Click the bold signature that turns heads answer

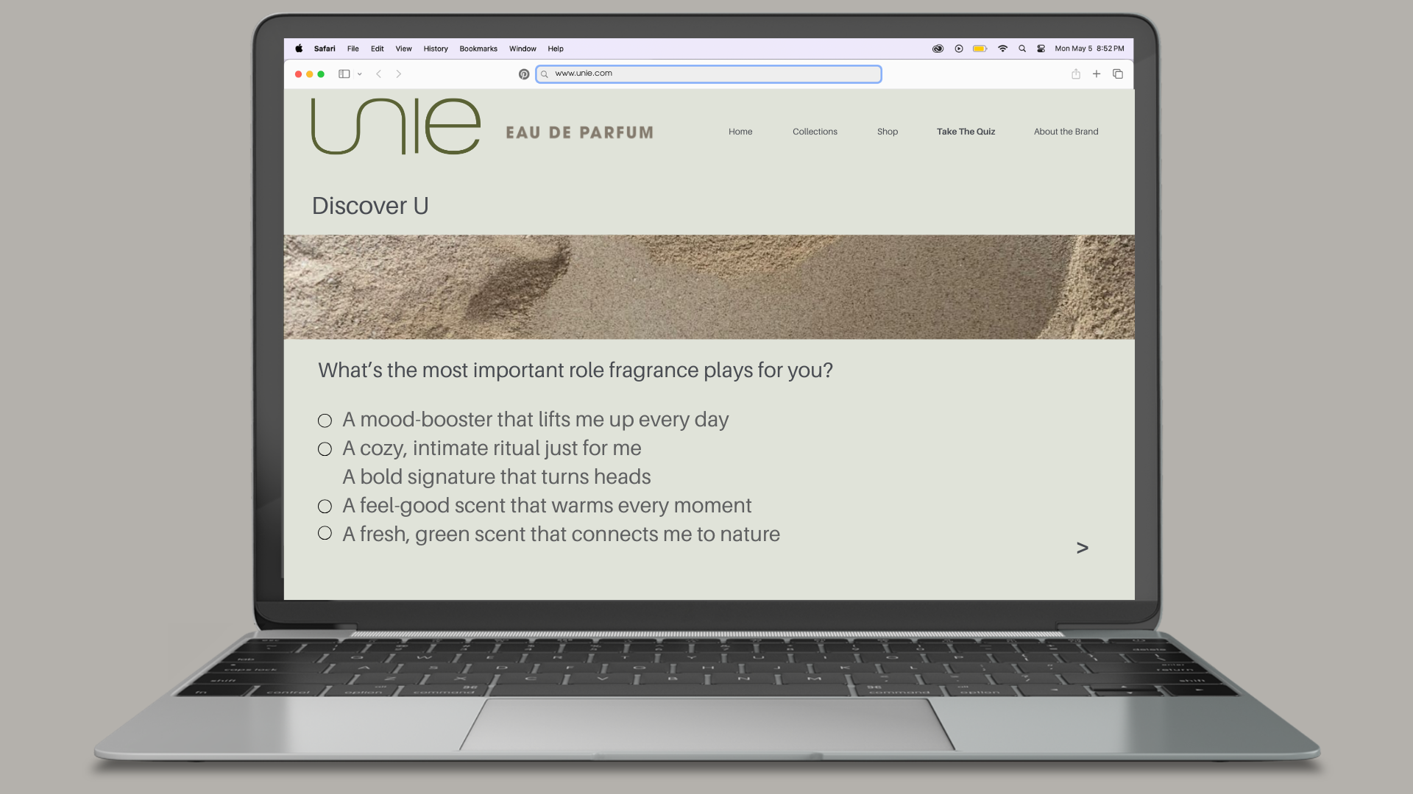497,476
